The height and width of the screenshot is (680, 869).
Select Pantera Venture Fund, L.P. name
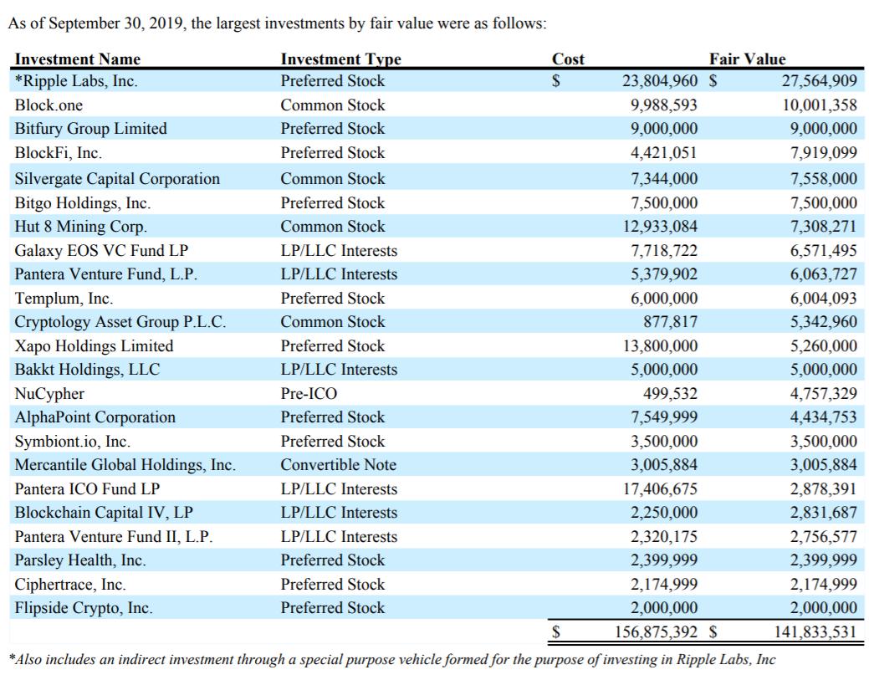106,274
